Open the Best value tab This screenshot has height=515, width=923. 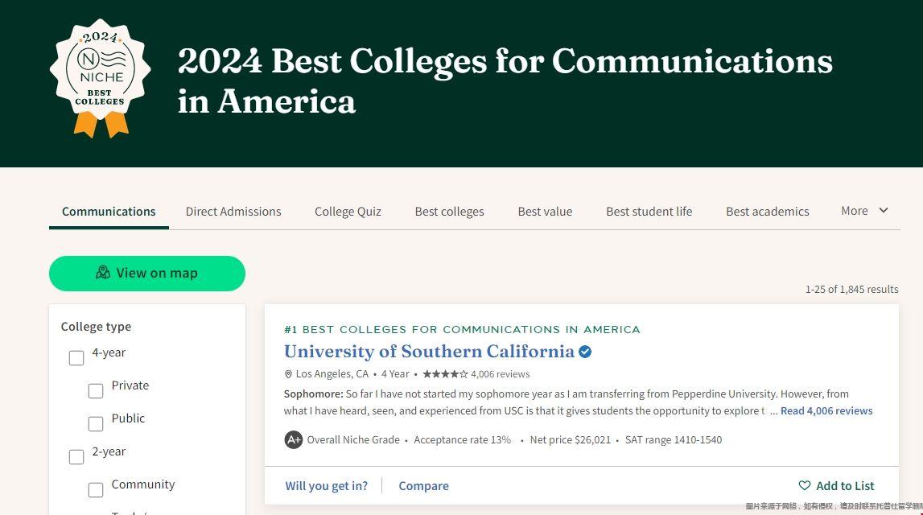[x=545, y=212]
